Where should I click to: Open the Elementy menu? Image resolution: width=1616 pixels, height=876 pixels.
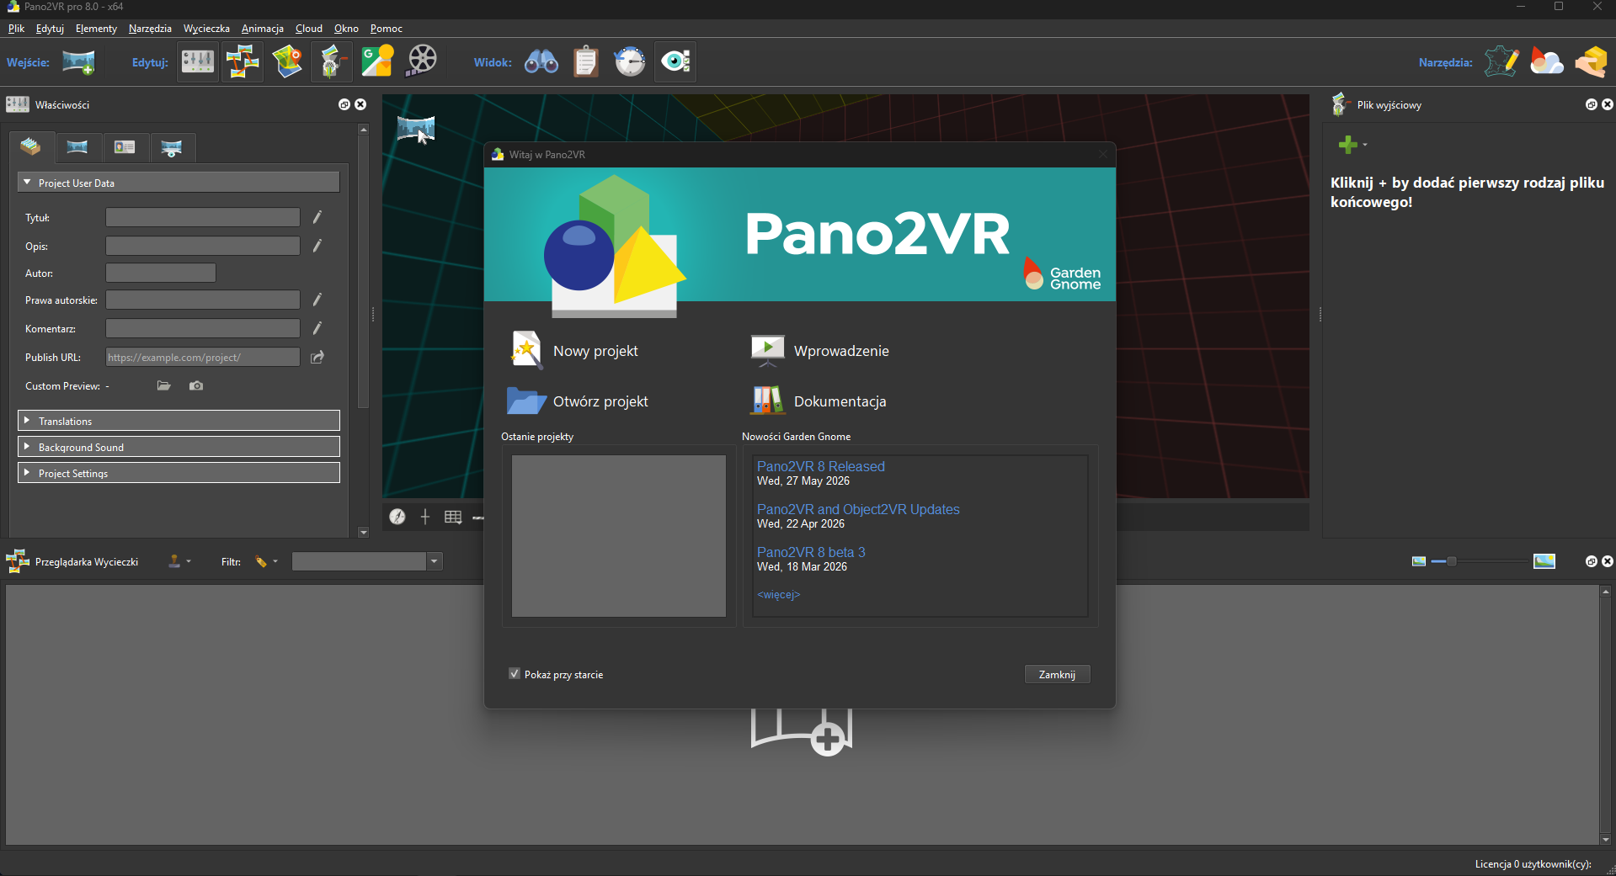96,29
